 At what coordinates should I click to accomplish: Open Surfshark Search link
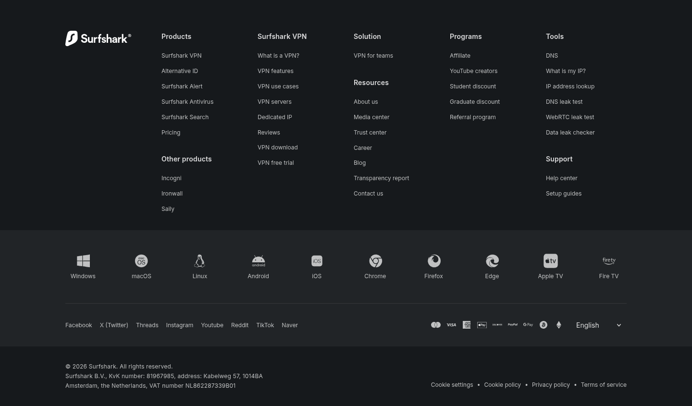[x=185, y=117]
